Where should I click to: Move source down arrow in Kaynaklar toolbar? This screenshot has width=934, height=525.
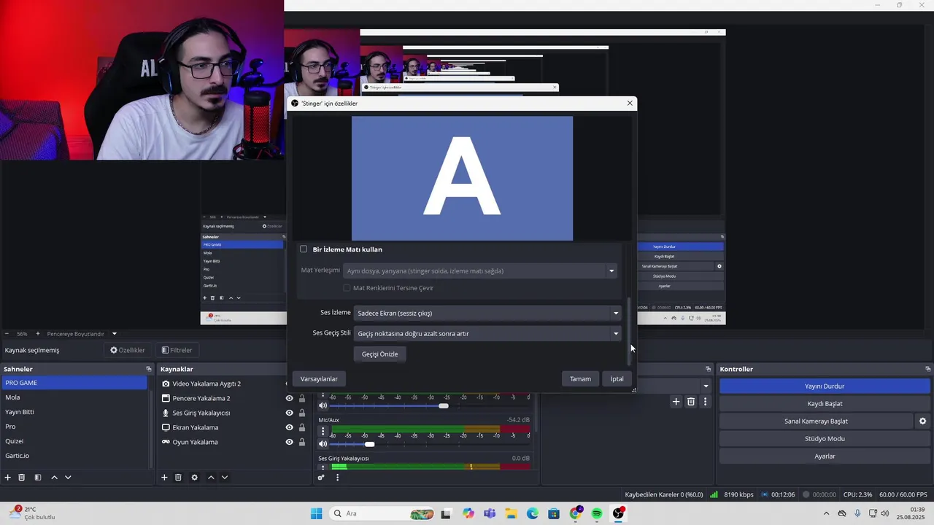coord(225,478)
